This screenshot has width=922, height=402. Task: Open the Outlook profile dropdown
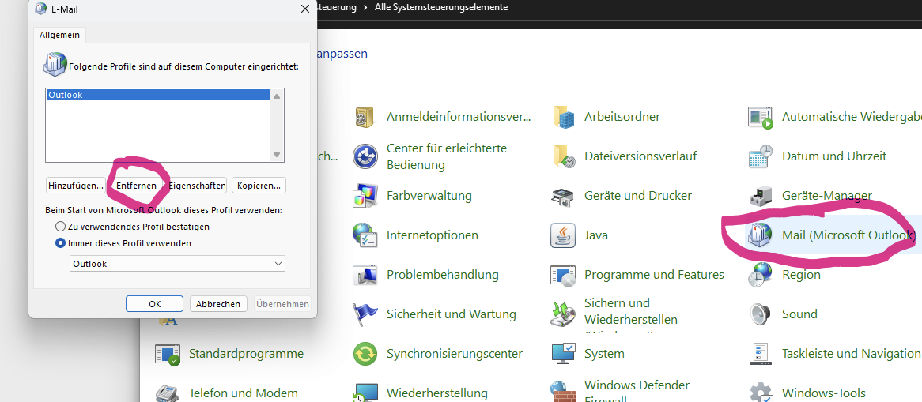pos(177,264)
